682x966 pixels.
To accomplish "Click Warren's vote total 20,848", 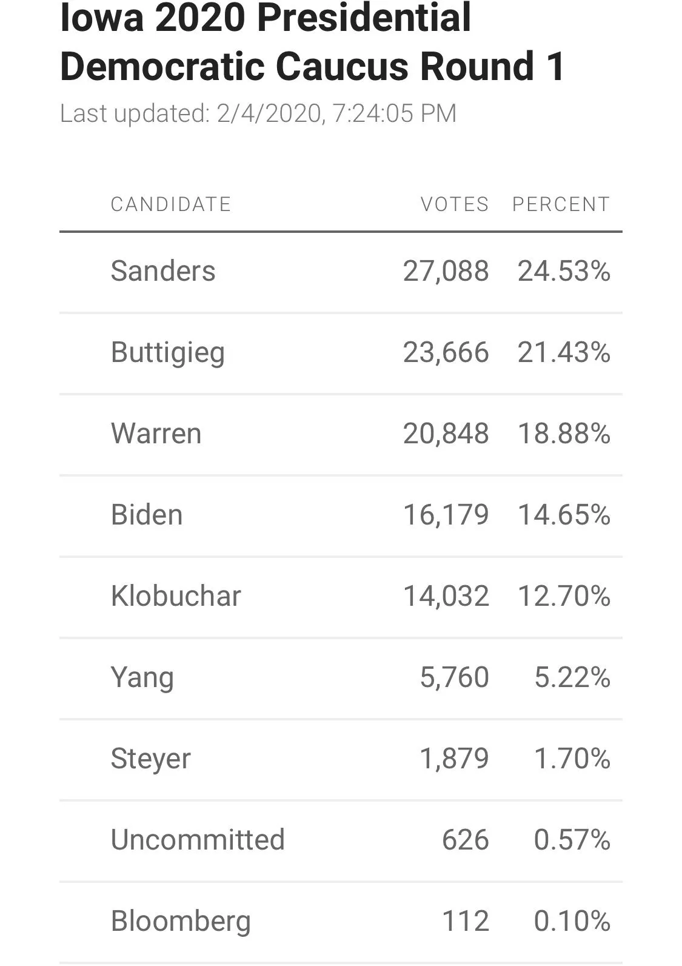I will (446, 434).
